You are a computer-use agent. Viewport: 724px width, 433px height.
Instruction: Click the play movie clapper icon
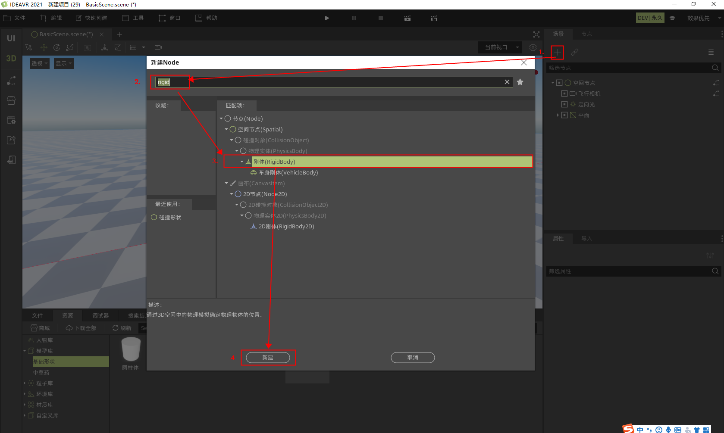[407, 18]
